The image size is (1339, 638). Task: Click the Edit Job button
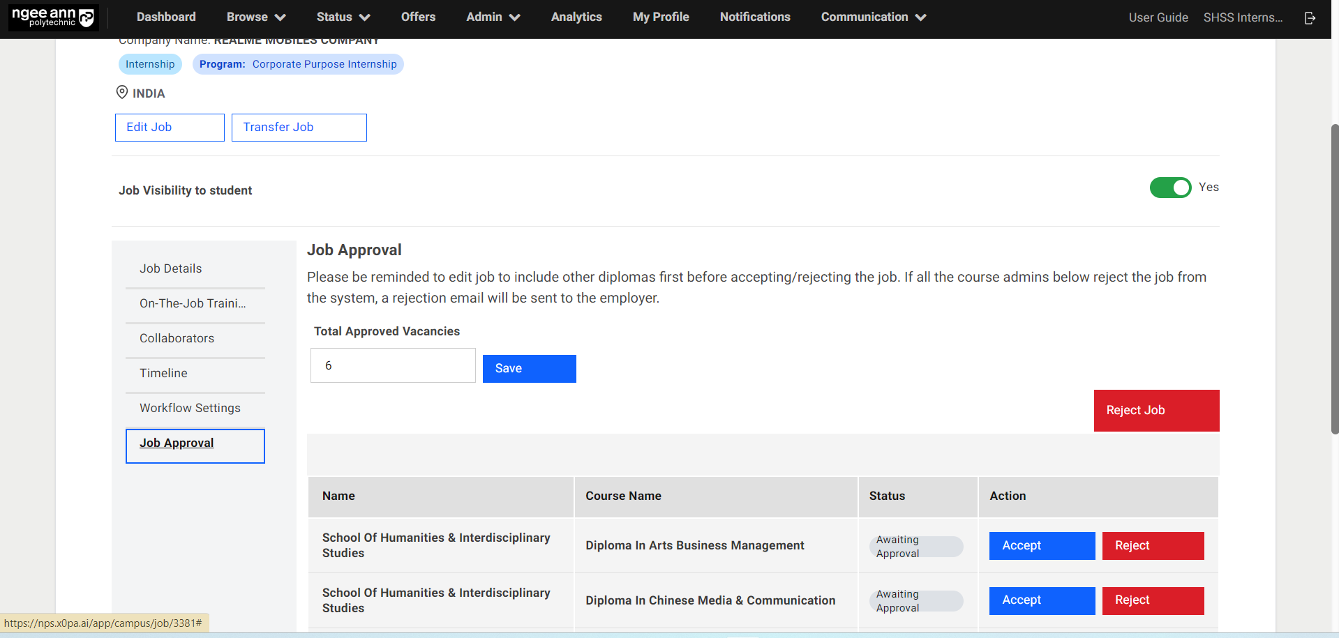pyautogui.click(x=170, y=128)
